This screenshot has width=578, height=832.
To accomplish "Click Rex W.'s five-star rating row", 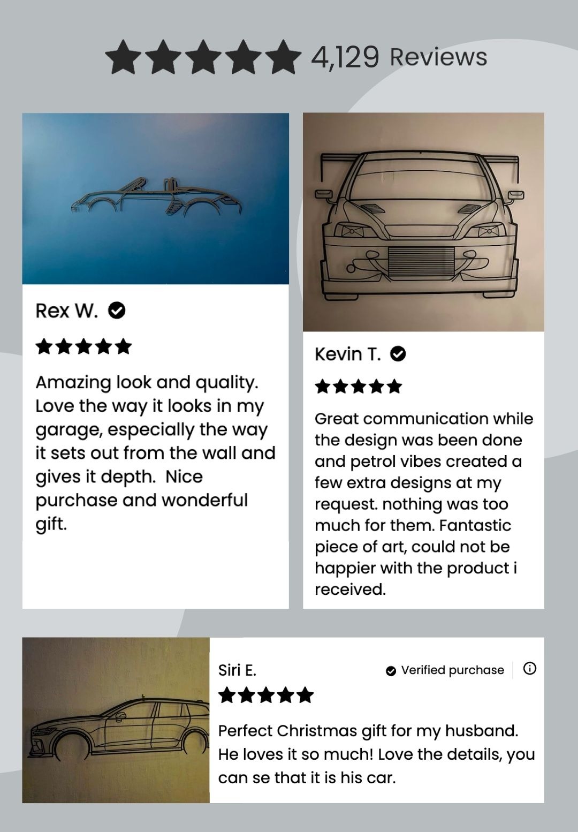I will click(x=83, y=346).
